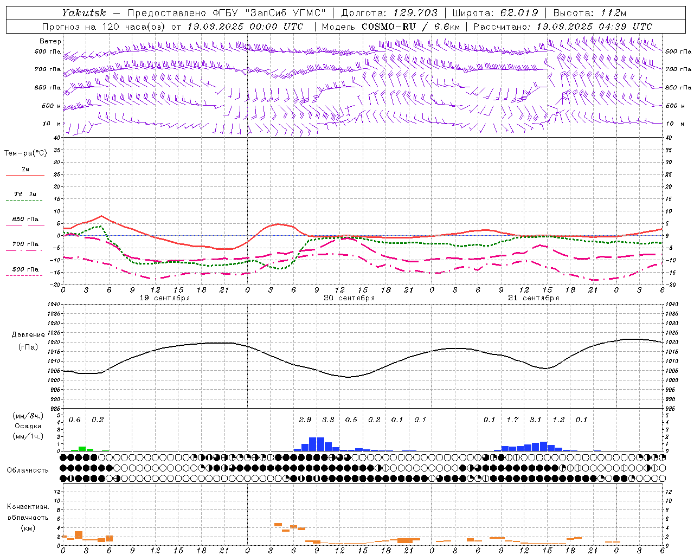Click the 21 сентября date label
694x555 pixels.
click(534, 298)
